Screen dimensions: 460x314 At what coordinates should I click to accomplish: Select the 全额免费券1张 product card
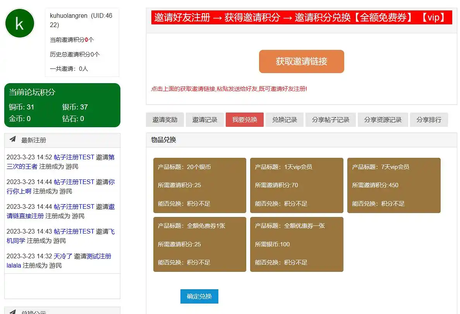[199, 244]
